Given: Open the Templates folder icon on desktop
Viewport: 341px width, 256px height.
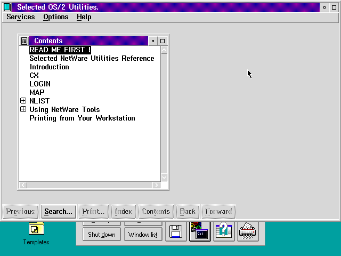Looking at the screenshot, I should 36,229.
